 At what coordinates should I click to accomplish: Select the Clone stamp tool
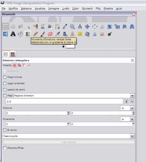(72, 34)
